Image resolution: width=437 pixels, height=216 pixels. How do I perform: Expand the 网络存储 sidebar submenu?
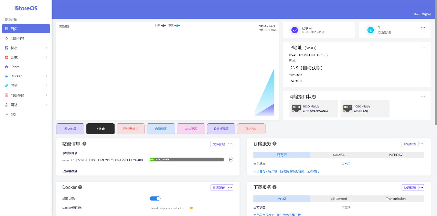(x=46, y=95)
